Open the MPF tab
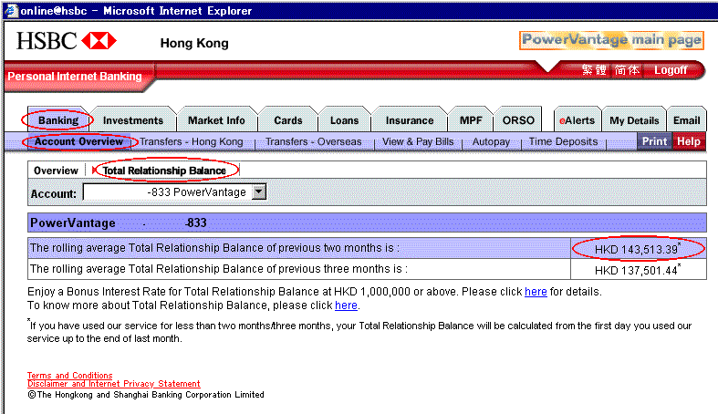Image resolution: width=718 pixels, height=414 pixels. pyautogui.click(x=471, y=120)
